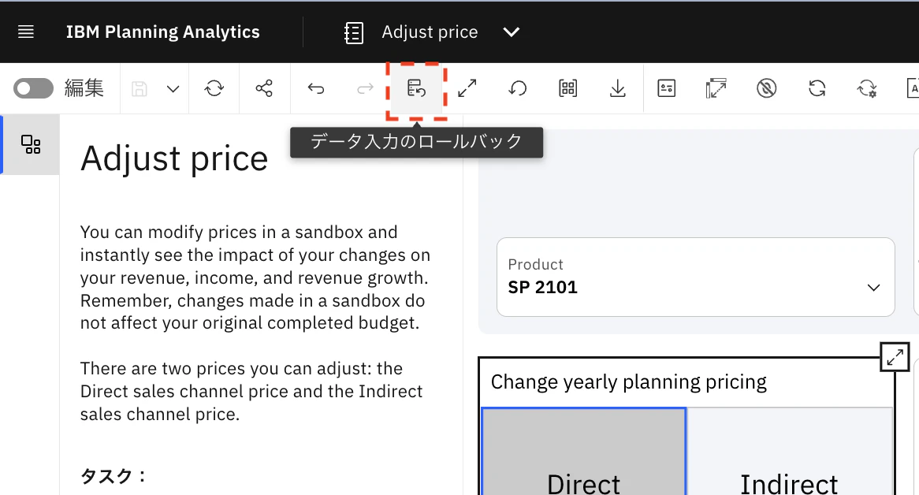Click the share icon
The image size is (919, 495).
point(264,88)
